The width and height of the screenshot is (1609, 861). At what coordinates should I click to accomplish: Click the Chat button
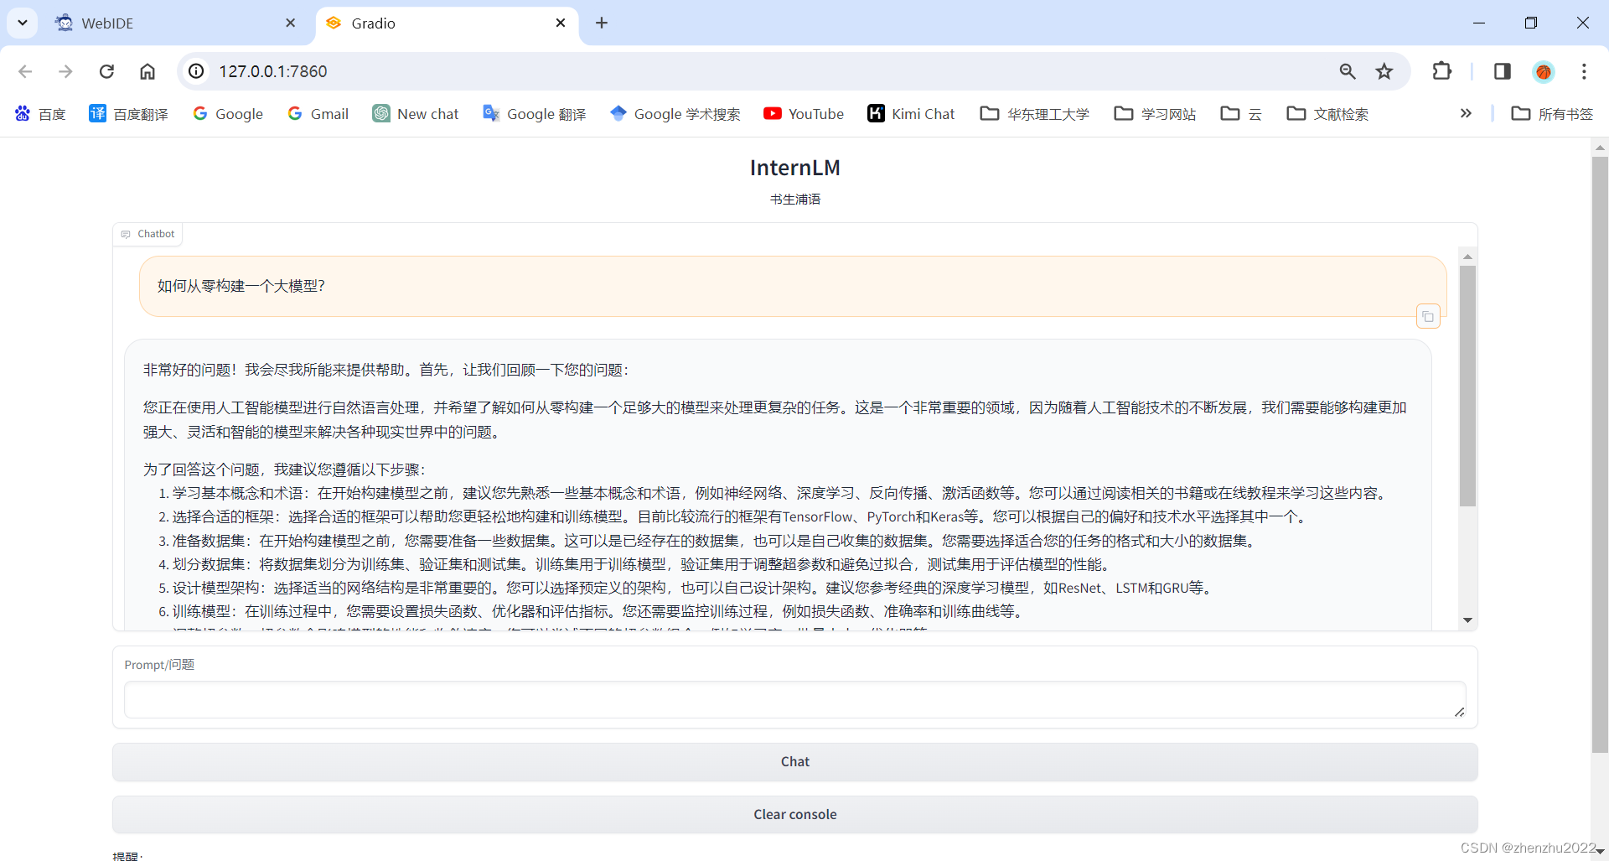tap(794, 761)
